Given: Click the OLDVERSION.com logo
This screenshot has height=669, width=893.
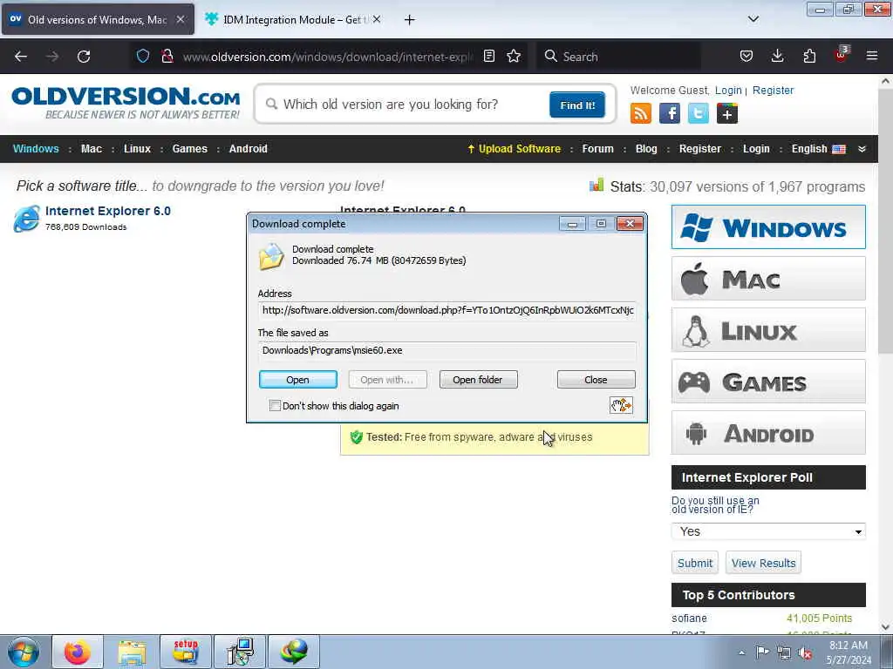Looking at the screenshot, I should (x=126, y=103).
